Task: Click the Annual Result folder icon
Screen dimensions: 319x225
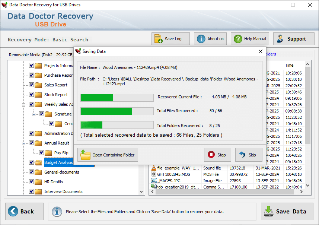Action: [38, 143]
